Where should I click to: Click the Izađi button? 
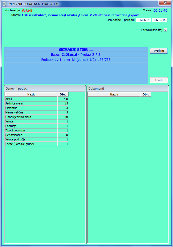[159, 80]
